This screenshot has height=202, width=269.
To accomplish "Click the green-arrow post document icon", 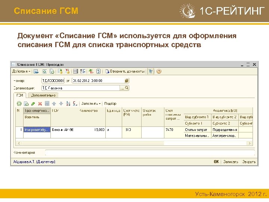I will point(44,71).
